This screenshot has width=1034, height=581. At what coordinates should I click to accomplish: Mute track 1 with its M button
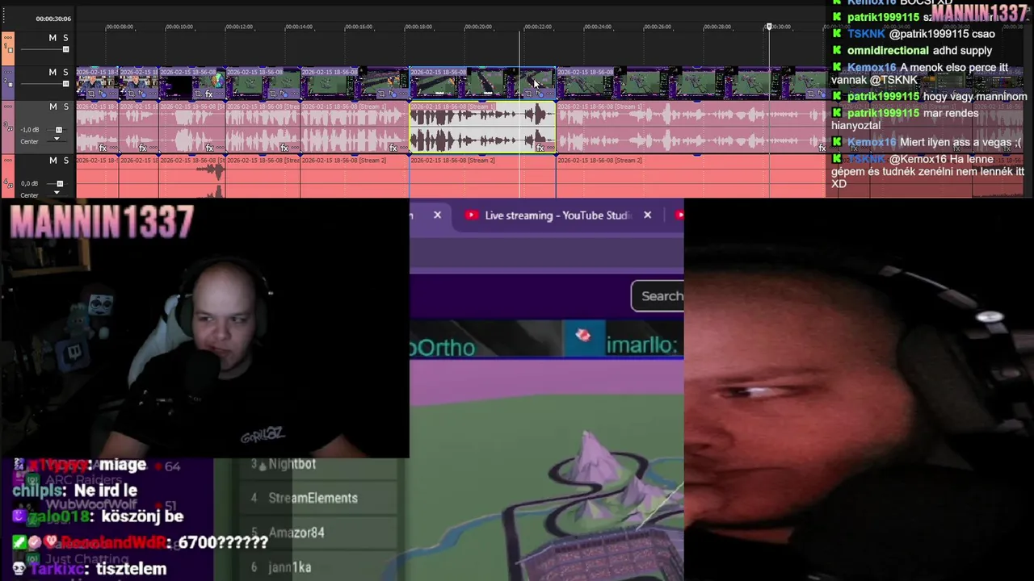53,38
